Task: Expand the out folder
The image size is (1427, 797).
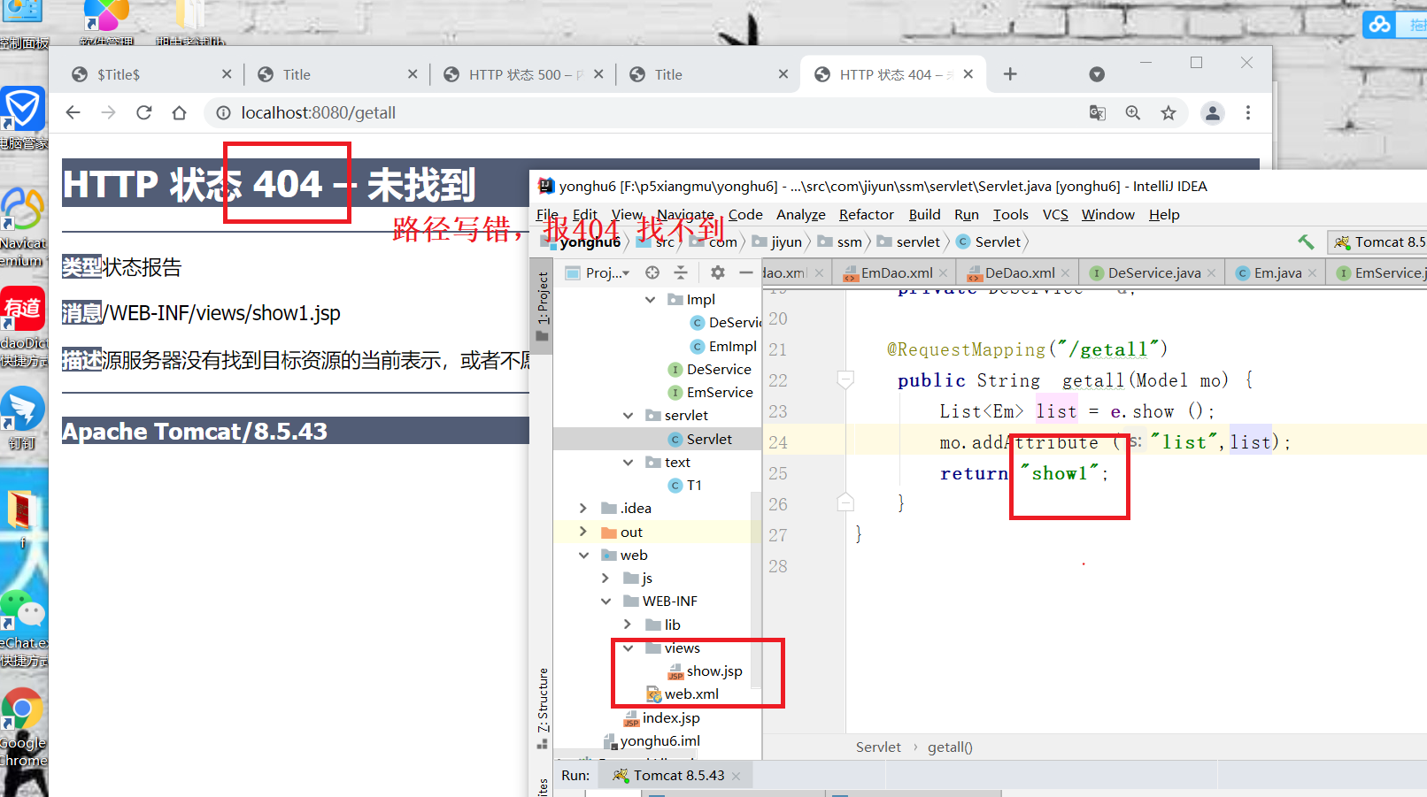Action: tap(582, 532)
